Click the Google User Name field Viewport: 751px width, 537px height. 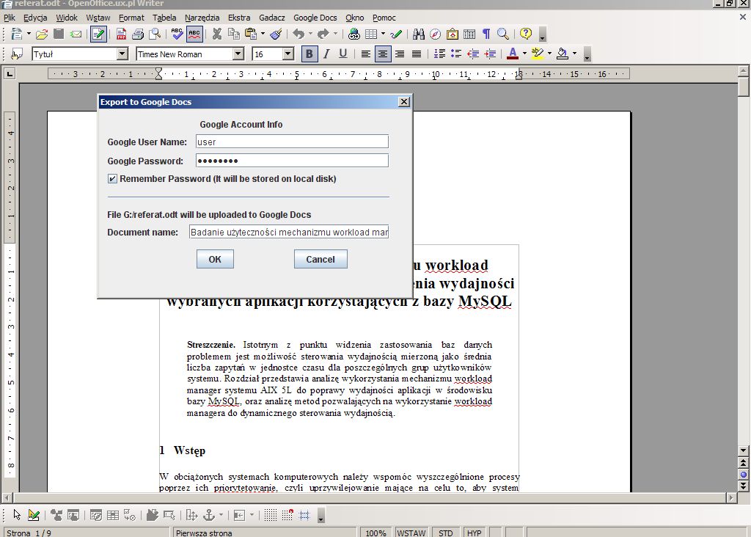(x=292, y=142)
